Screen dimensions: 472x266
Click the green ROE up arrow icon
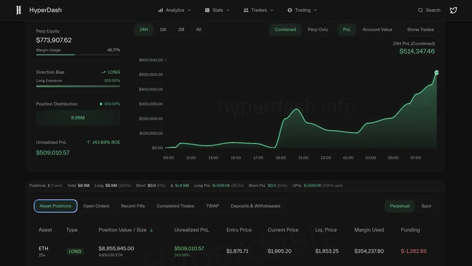pos(88,142)
